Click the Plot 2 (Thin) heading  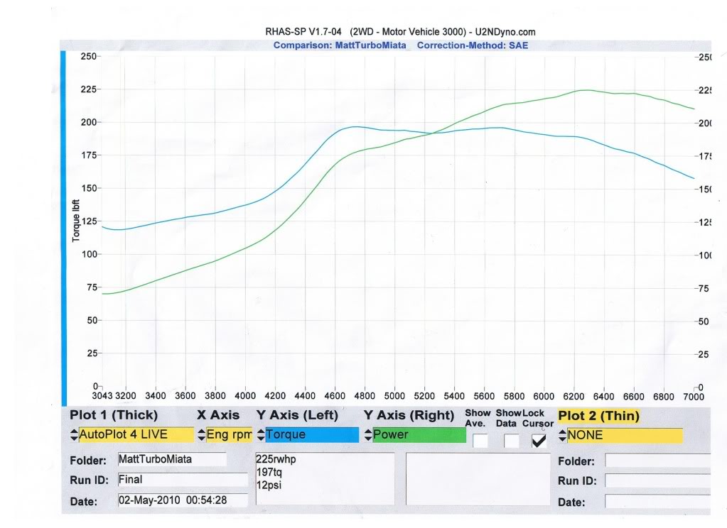598,416
